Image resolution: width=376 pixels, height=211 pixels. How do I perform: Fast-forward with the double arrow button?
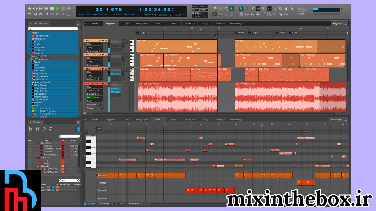[x=41, y=9]
